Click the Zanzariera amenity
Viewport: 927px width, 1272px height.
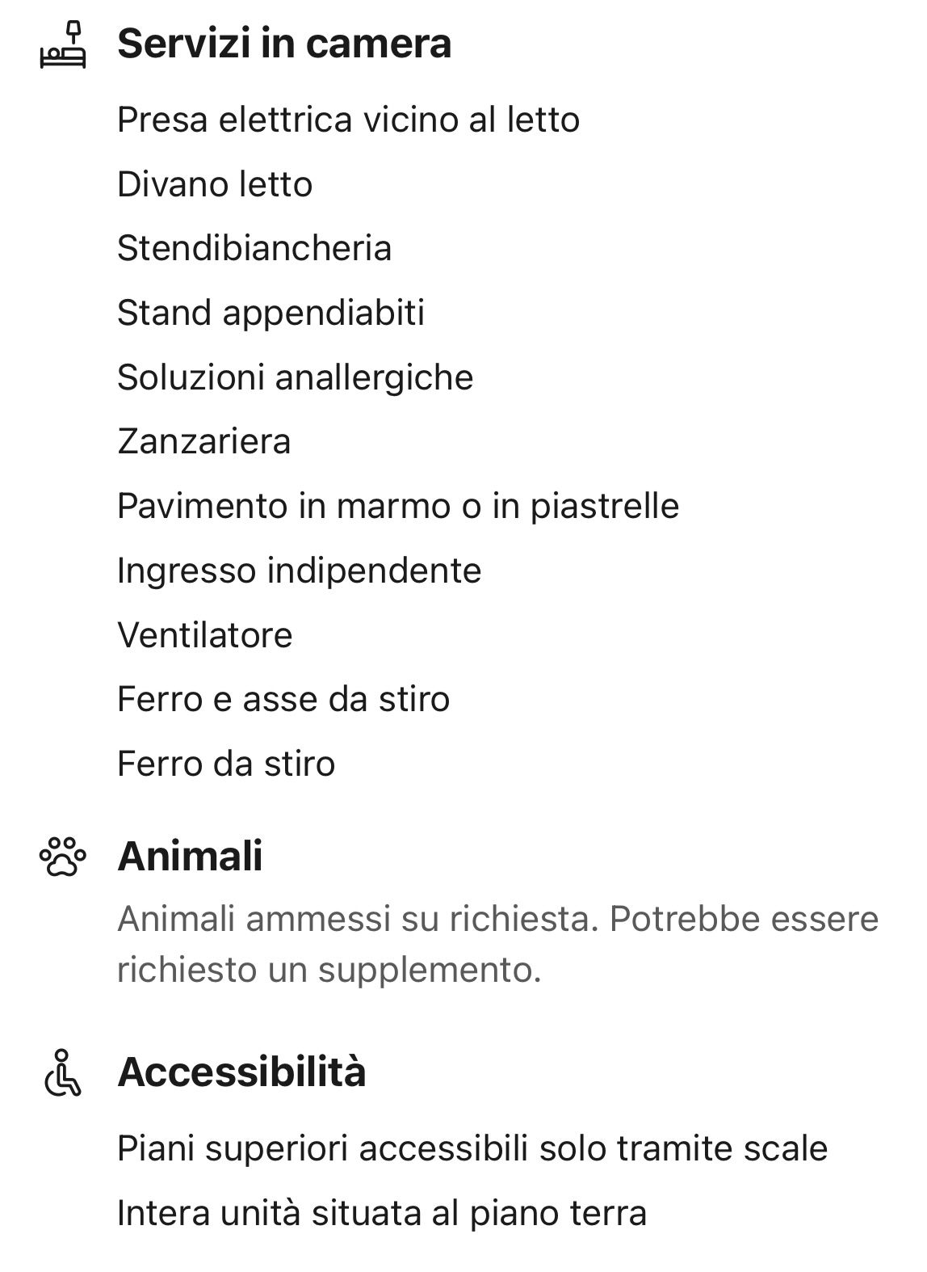[x=203, y=441]
